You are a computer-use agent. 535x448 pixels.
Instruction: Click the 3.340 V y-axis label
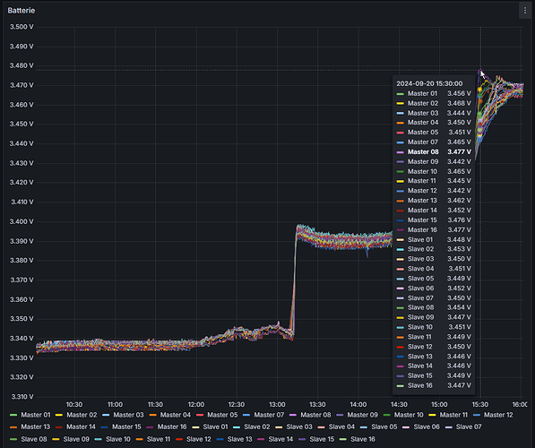[22, 338]
